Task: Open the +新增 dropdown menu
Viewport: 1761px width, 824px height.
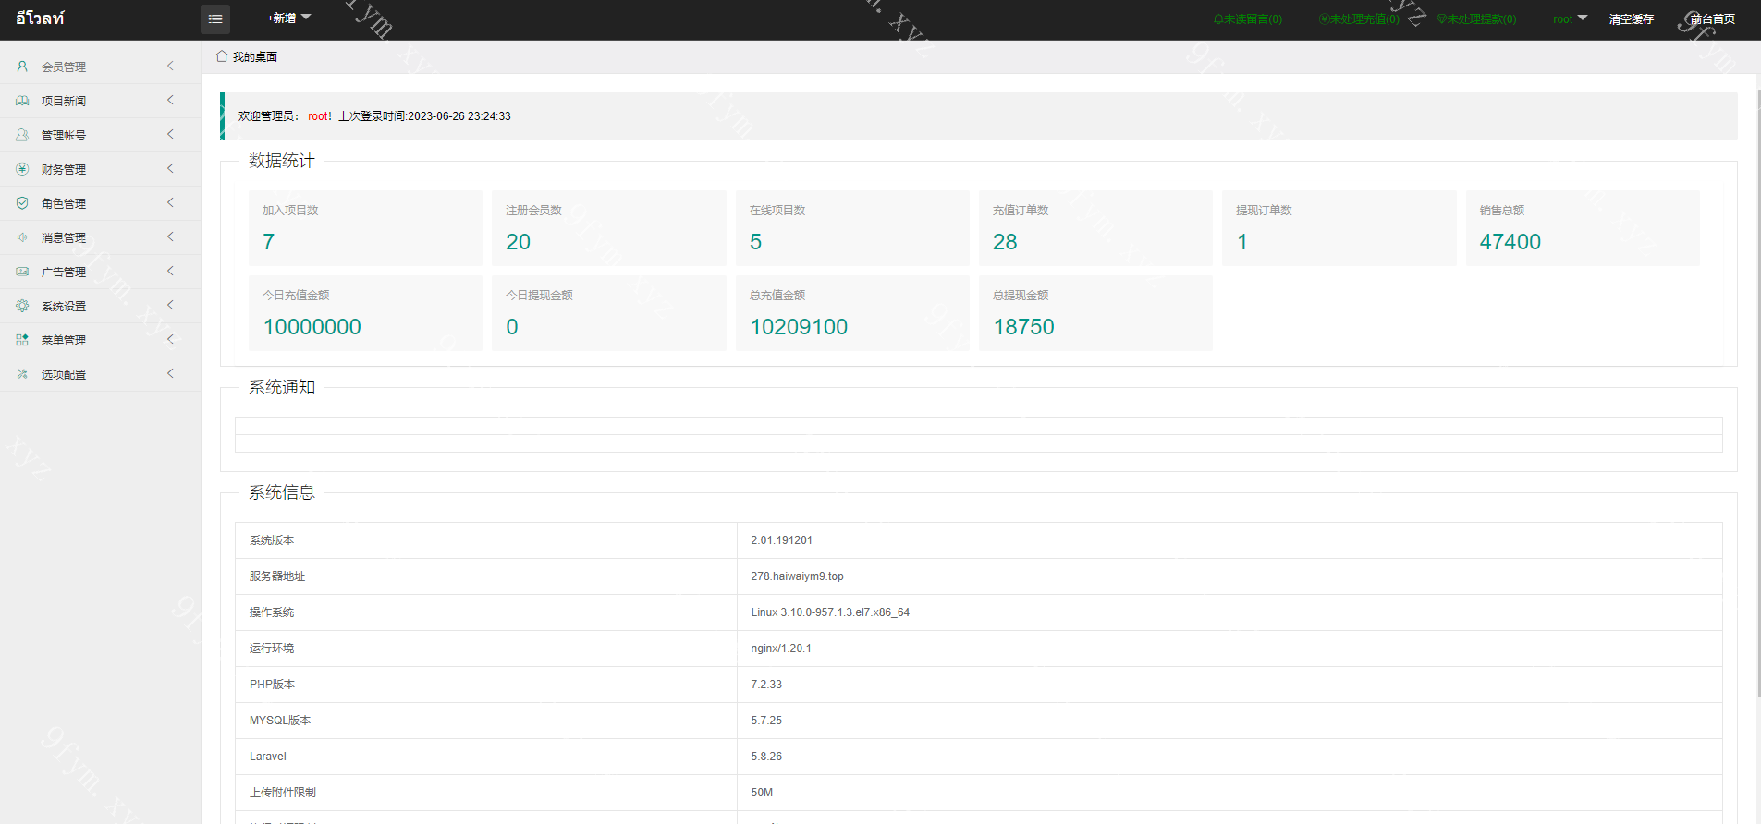Action: 289,18
